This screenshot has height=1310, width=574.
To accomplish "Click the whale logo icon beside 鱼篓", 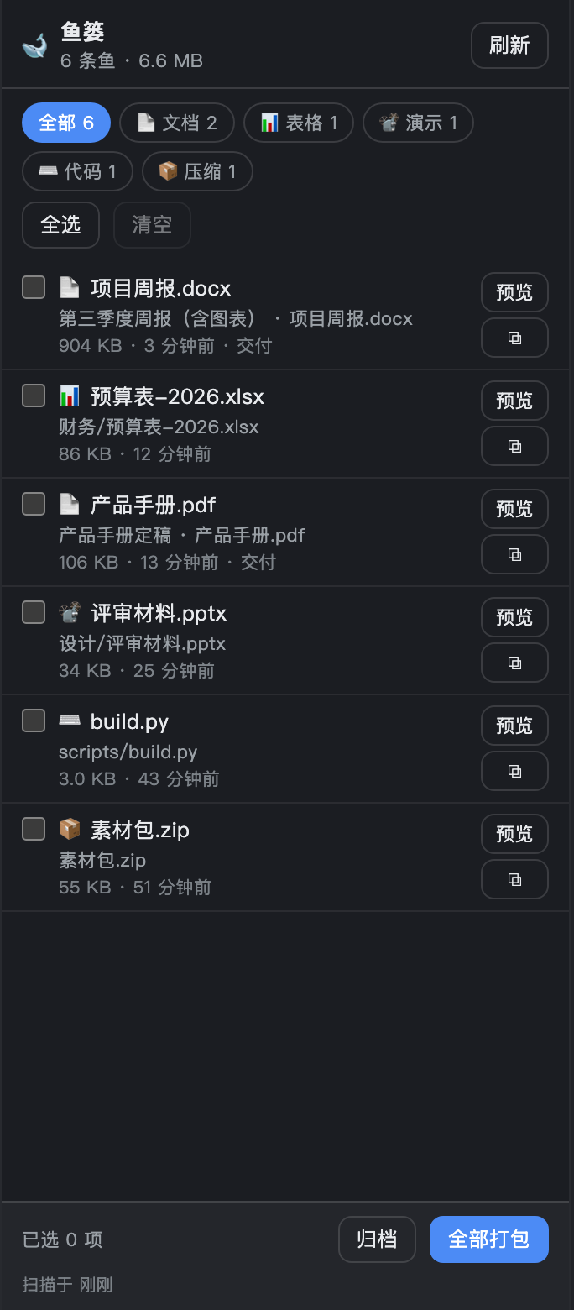I will click(34, 45).
